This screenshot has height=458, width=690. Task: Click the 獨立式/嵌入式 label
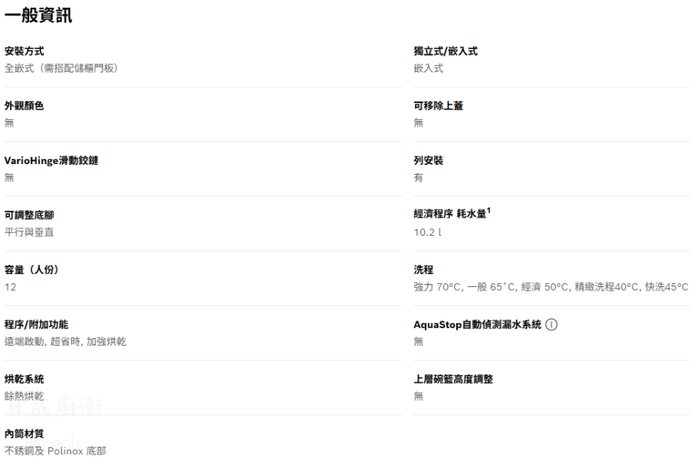click(445, 51)
